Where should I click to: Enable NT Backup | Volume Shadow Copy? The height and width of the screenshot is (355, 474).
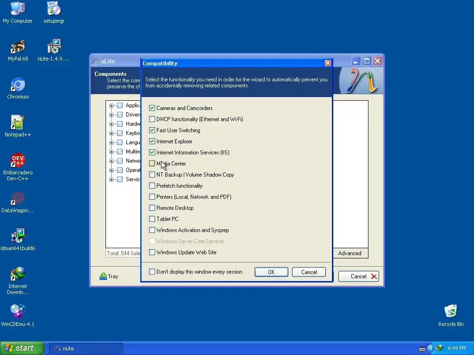(152, 175)
